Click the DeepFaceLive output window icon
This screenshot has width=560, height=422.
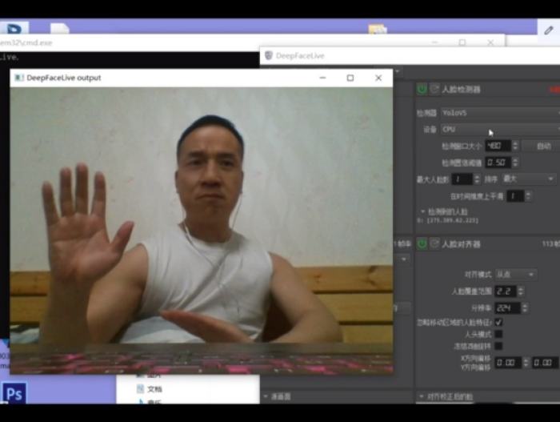[19, 78]
